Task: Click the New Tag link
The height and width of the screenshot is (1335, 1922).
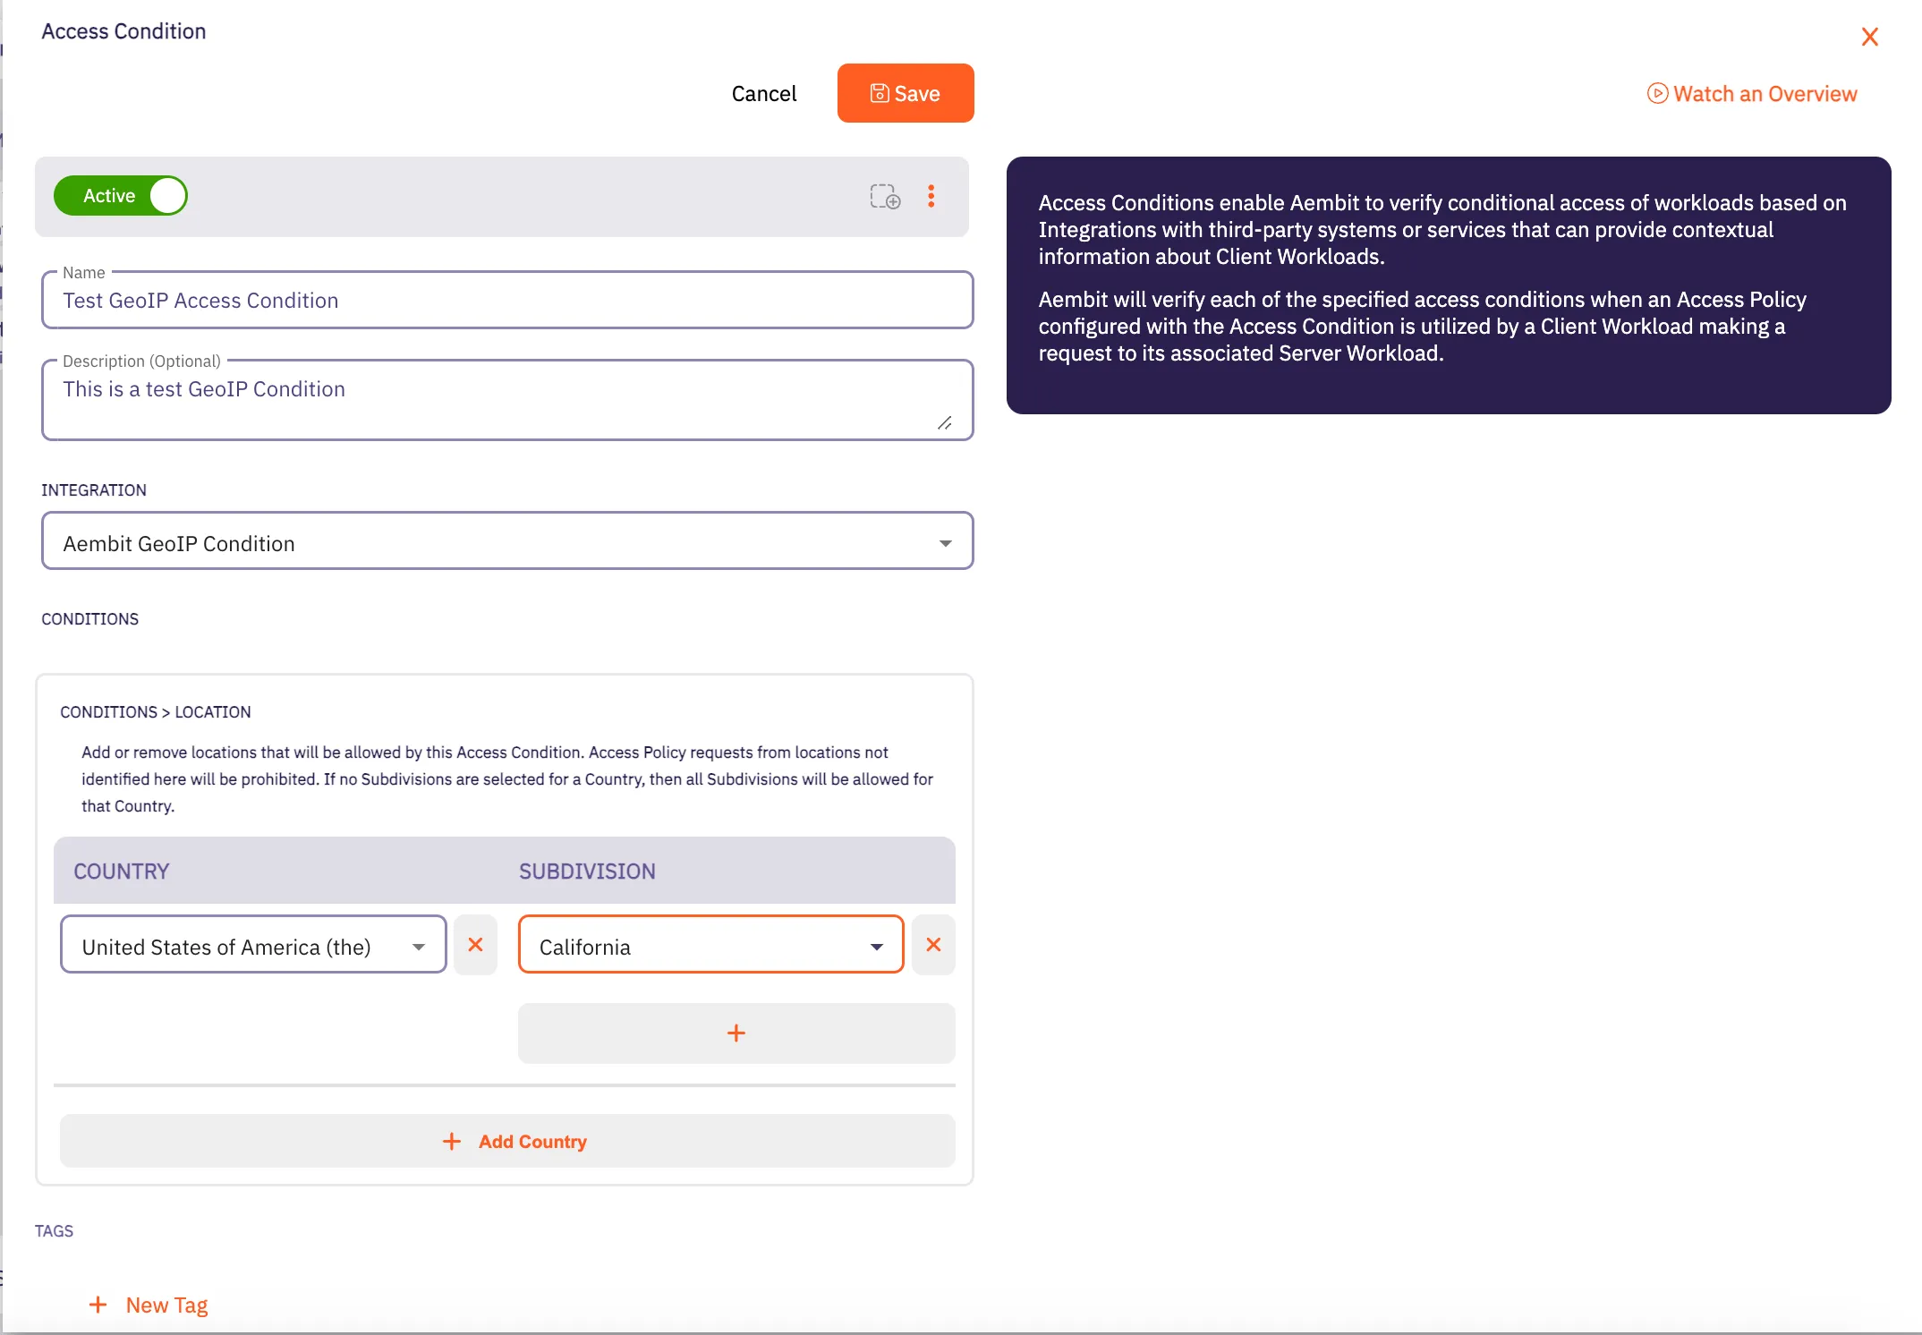Action: tap(166, 1305)
